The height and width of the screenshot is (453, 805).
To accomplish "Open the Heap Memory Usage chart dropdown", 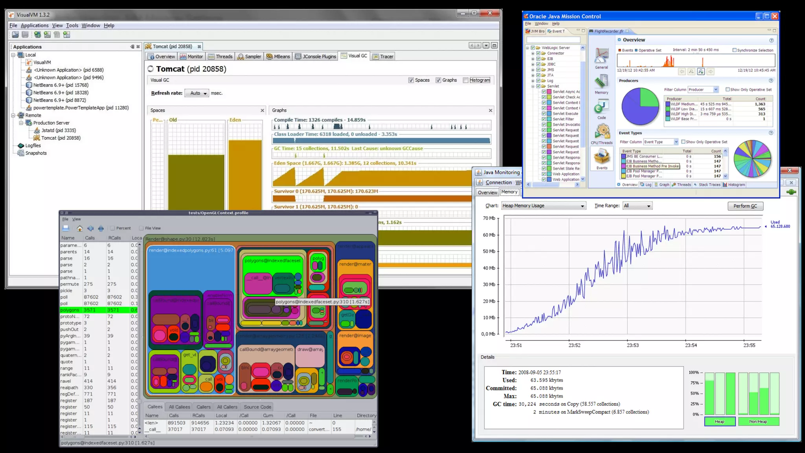I will (544, 206).
